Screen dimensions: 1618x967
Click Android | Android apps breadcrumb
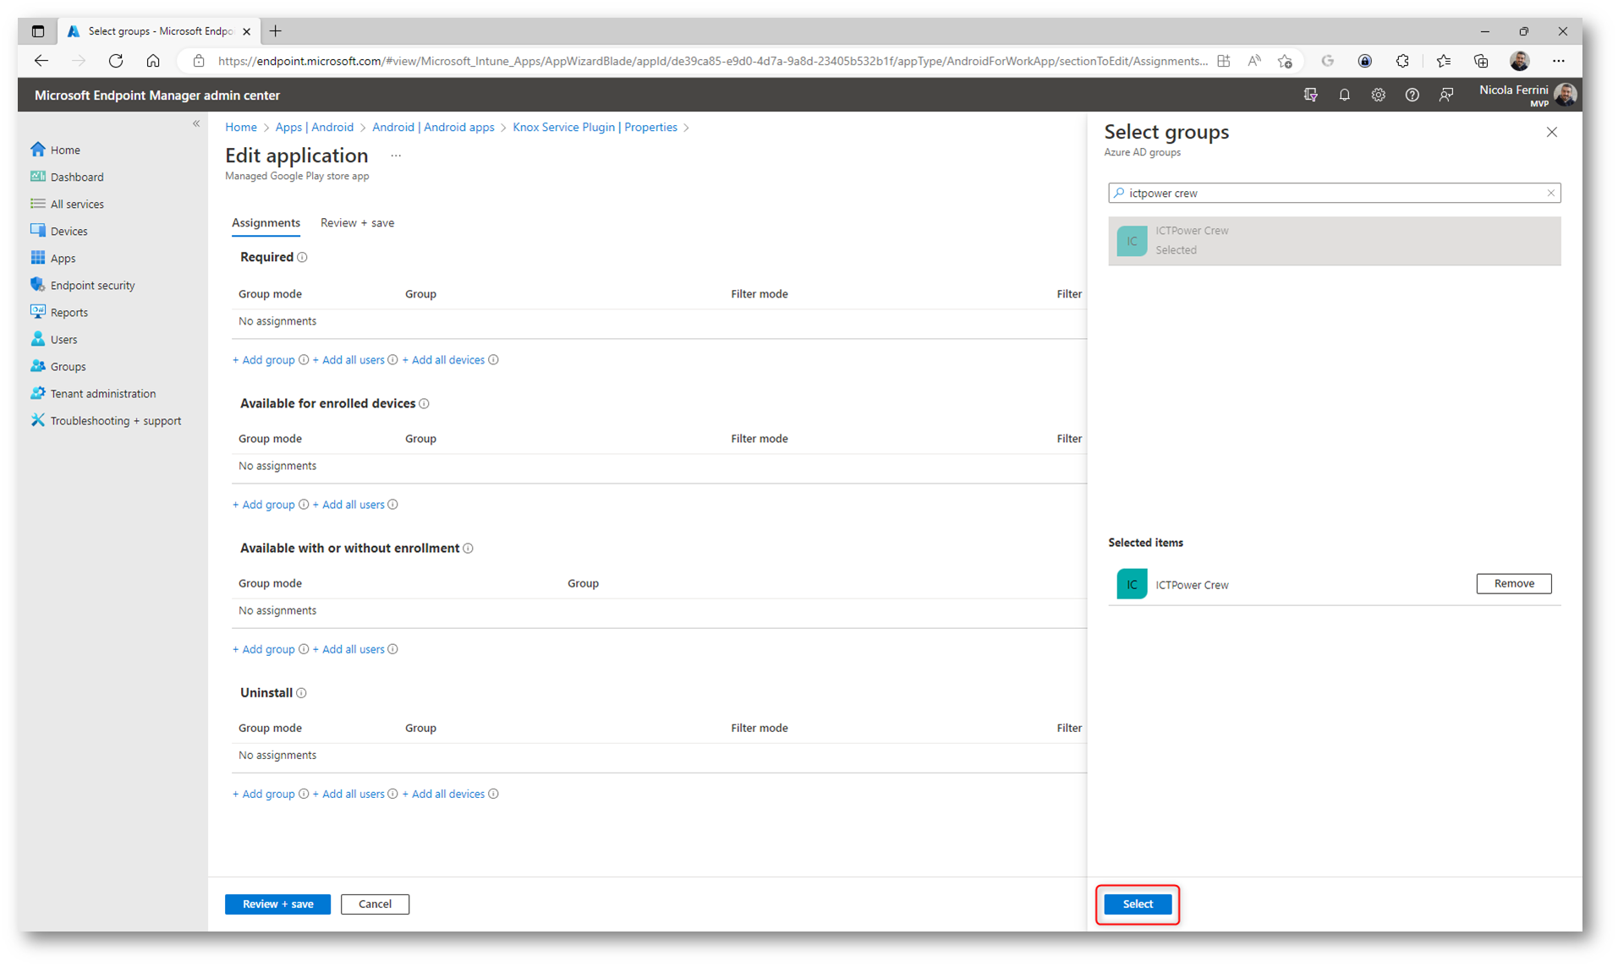tap(433, 127)
